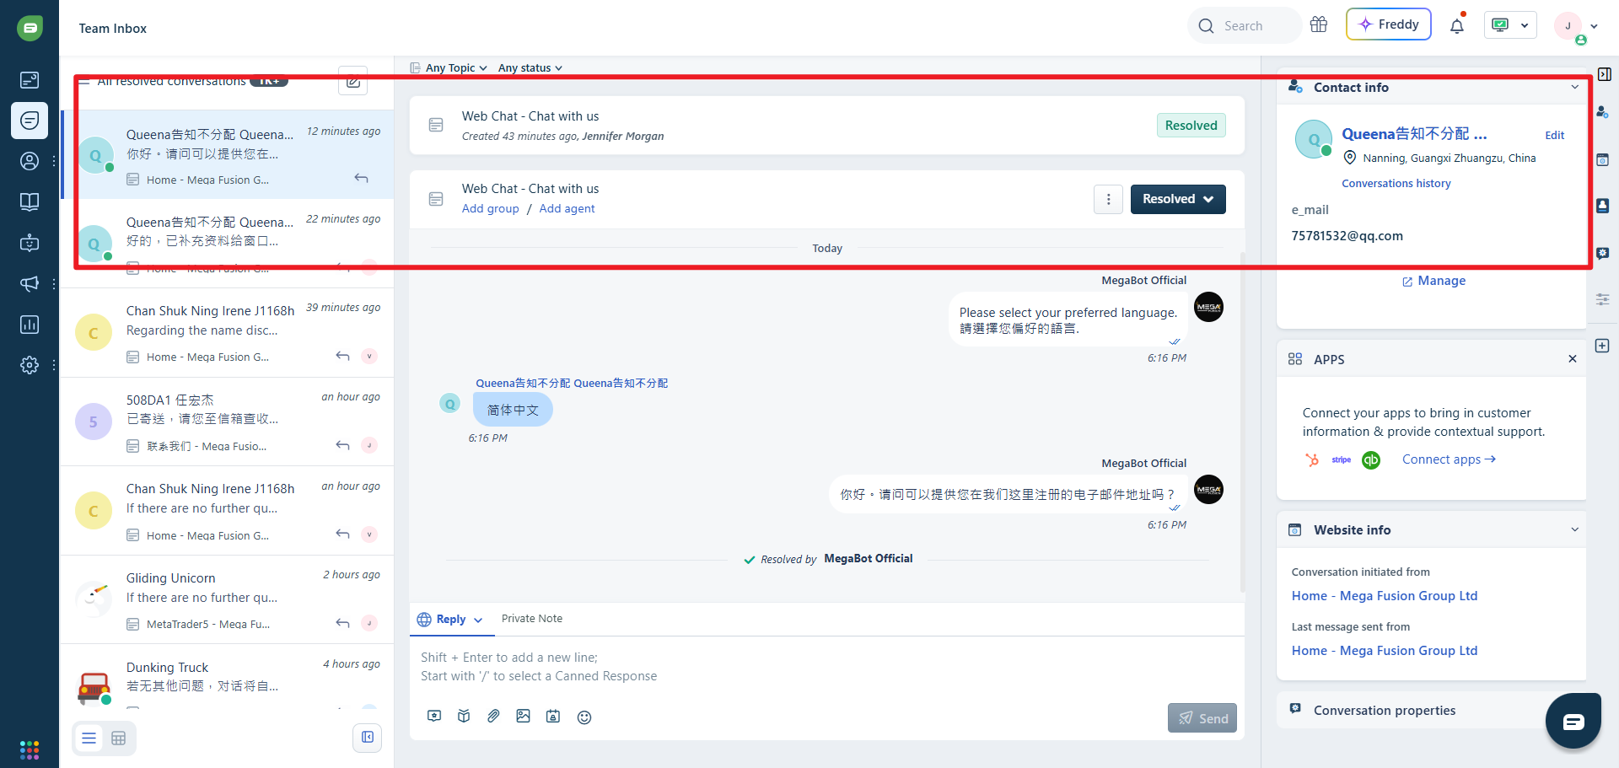Click the Freddy AI button

[1389, 24]
